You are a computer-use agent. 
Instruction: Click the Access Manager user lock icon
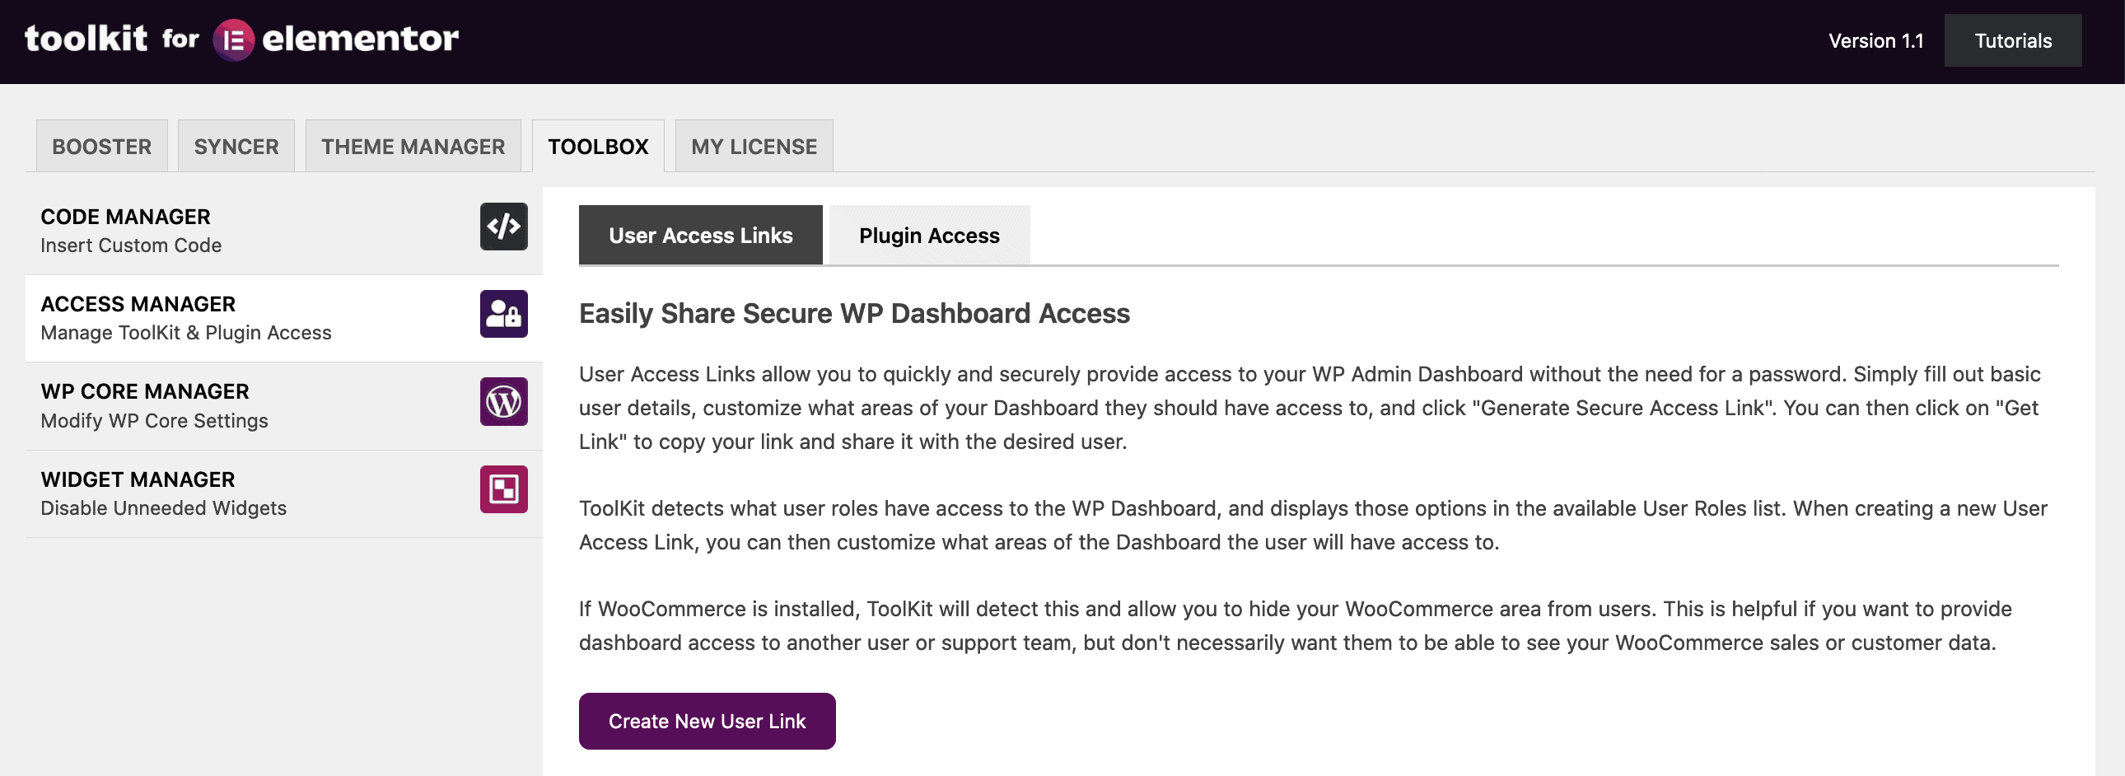point(503,313)
